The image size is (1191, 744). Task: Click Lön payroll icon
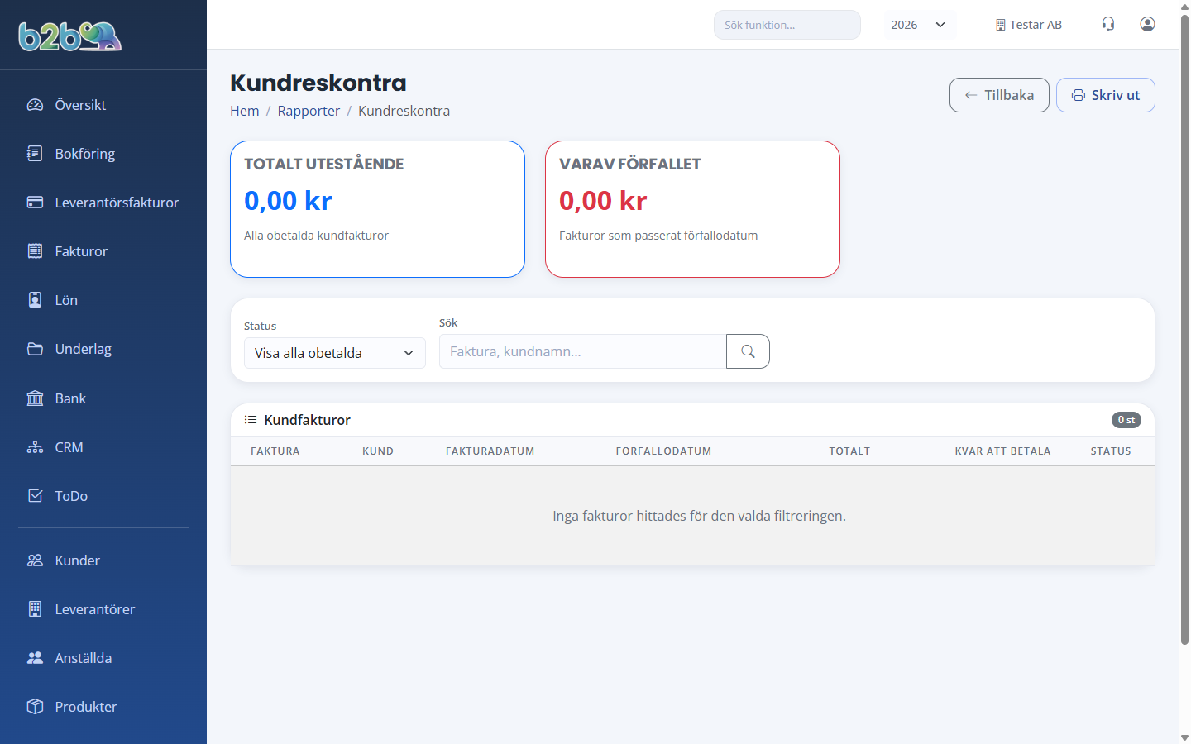click(35, 300)
